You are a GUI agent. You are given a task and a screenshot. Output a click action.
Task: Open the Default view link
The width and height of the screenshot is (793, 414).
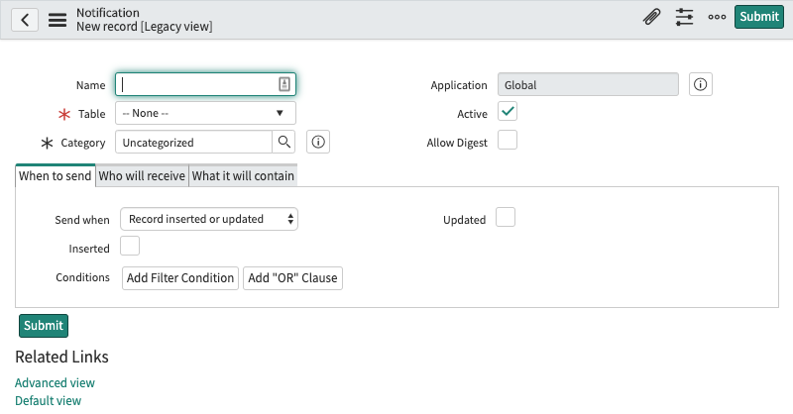click(x=48, y=400)
